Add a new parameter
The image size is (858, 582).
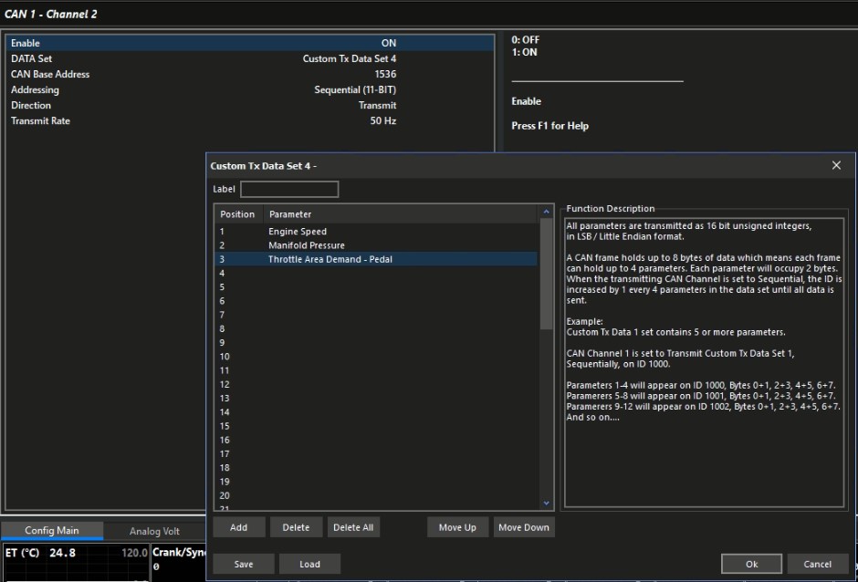[x=238, y=527]
